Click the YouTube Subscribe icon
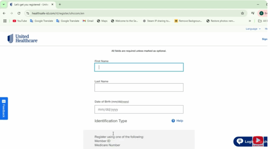The width and height of the screenshot is (270, 149). click(x=258, y=141)
